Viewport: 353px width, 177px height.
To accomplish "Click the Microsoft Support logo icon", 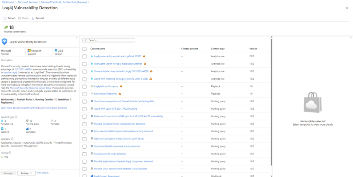I will (29, 50).
